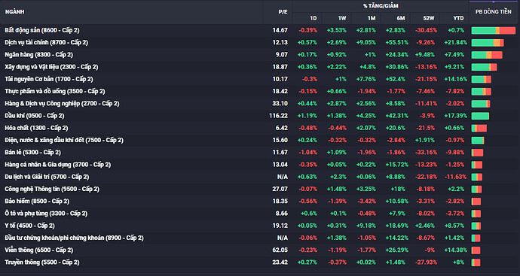Select the 52W value +9.48% for Ngân hàng
The width and height of the screenshot is (520, 276).
pos(426,55)
